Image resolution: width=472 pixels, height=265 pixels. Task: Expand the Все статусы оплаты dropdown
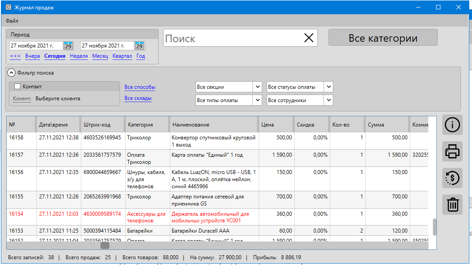pos(328,87)
